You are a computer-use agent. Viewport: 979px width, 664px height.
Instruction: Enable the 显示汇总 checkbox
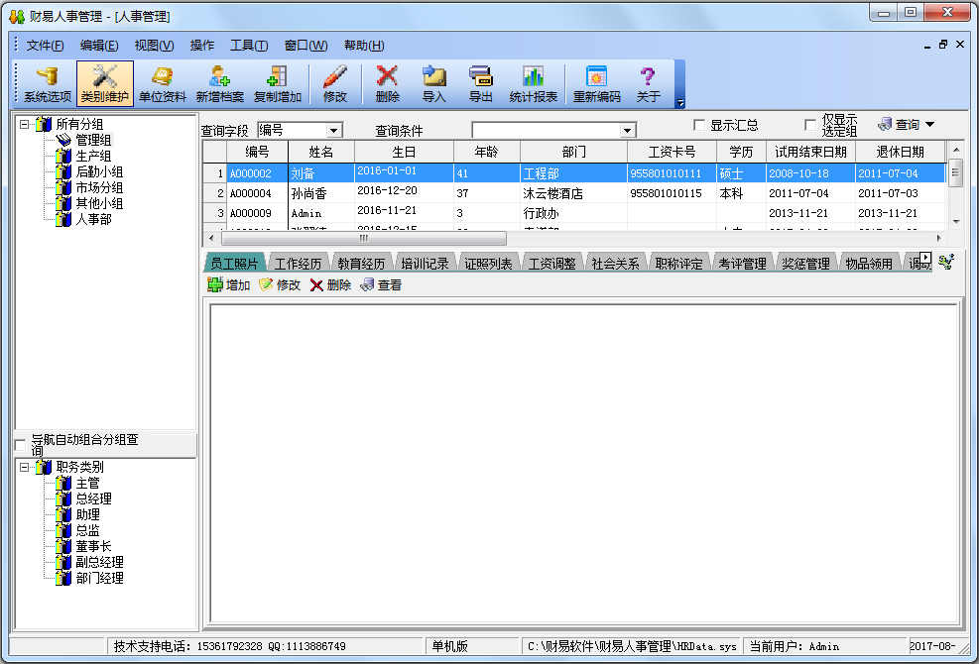click(699, 125)
